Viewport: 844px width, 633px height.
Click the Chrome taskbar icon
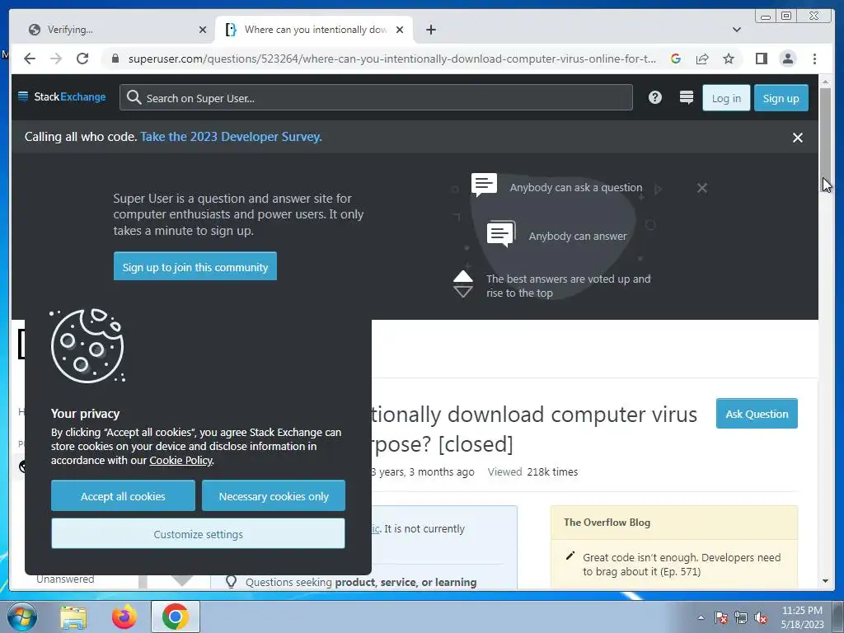pos(175,617)
